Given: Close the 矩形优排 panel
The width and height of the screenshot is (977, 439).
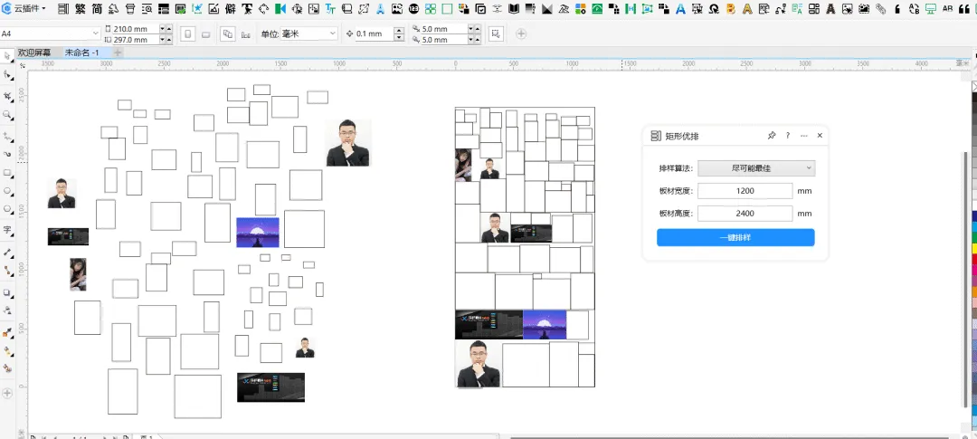Looking at the screenshot, I should pyautogui.click(x=820, y=135).
